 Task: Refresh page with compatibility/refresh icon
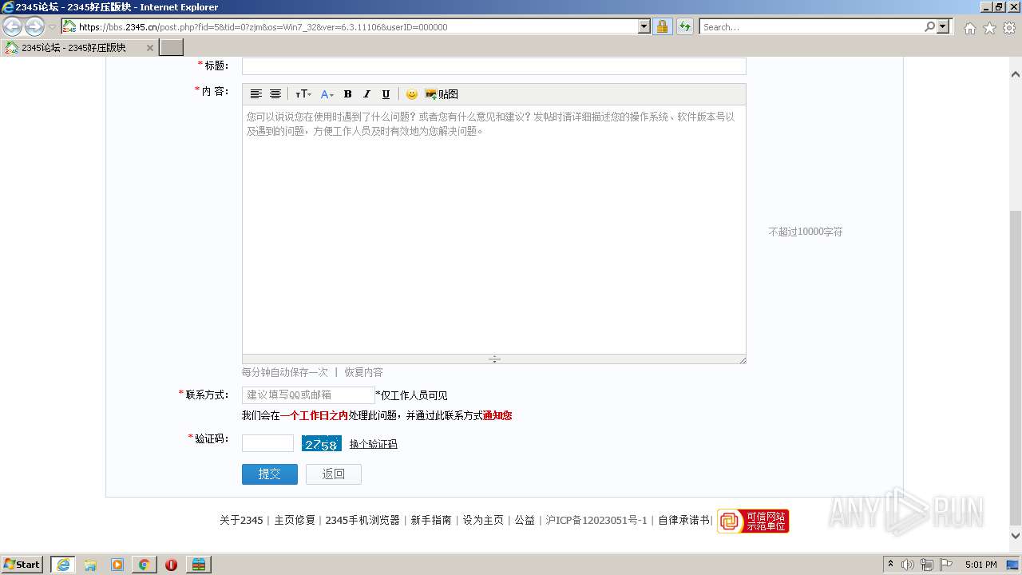684,26
